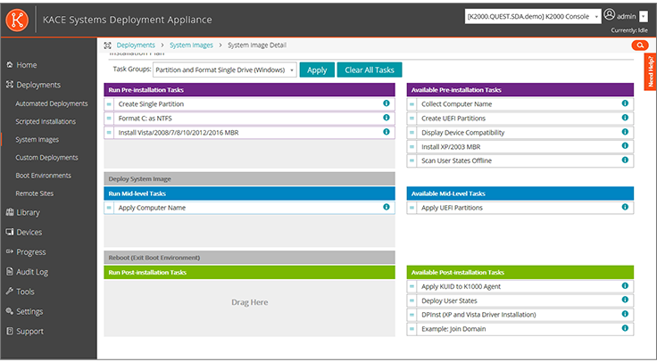The height and width of the screenshot is (362, 657).
Task: Show info for Deploy User States
Action: 625,300
